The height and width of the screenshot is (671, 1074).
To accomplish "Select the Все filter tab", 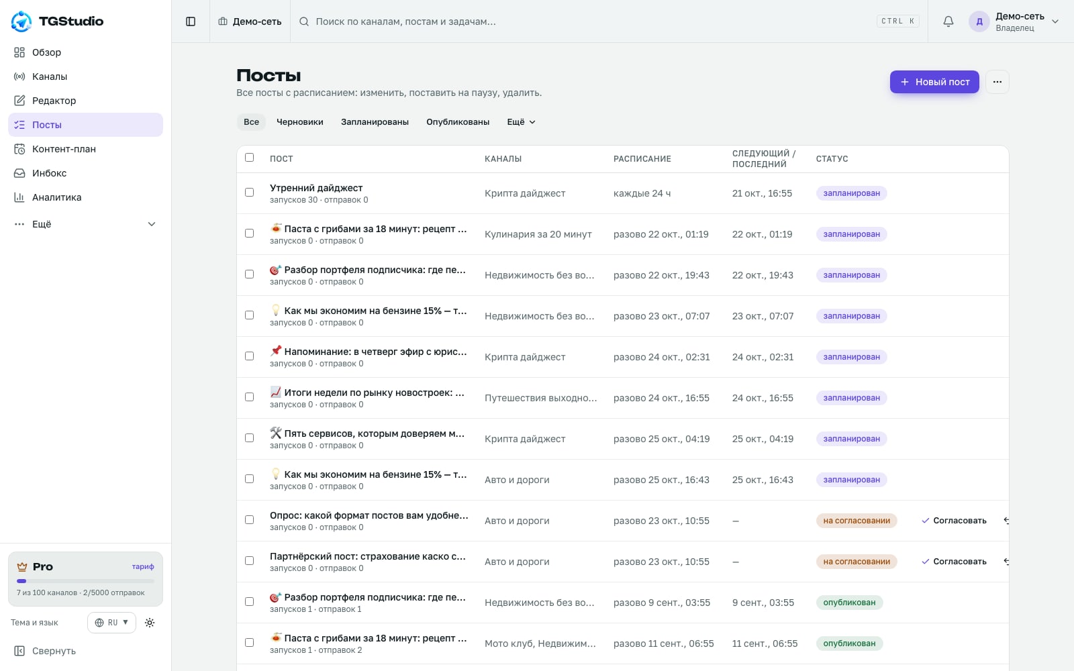I will (x=251, y=122).
